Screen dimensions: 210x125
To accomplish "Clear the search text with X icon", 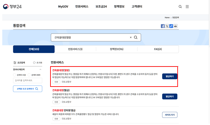I will coord(131,37).
